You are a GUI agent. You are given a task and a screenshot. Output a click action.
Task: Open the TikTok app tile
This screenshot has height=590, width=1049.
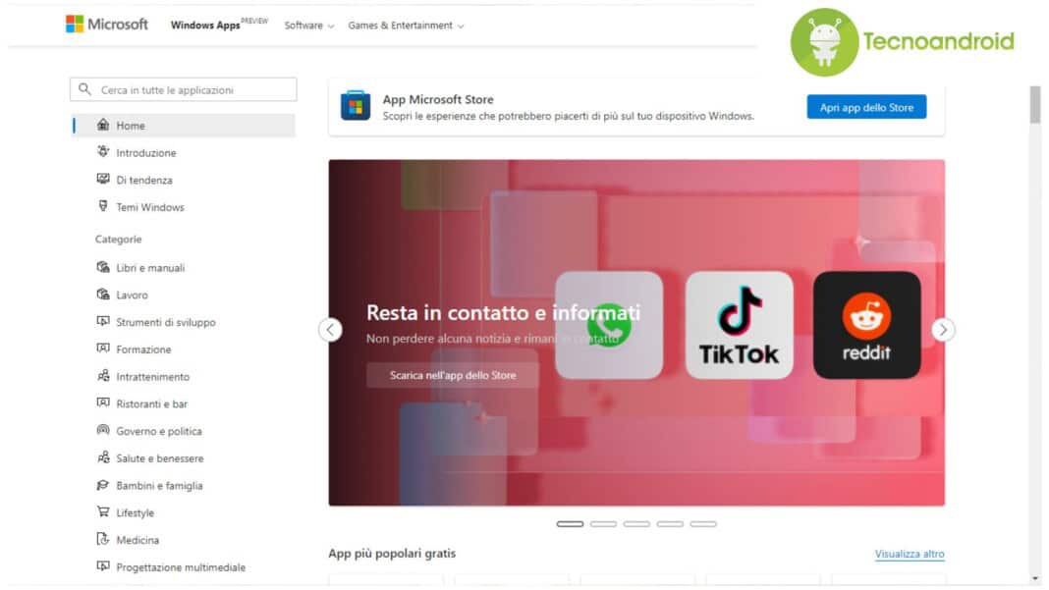[x=740, y=325]
